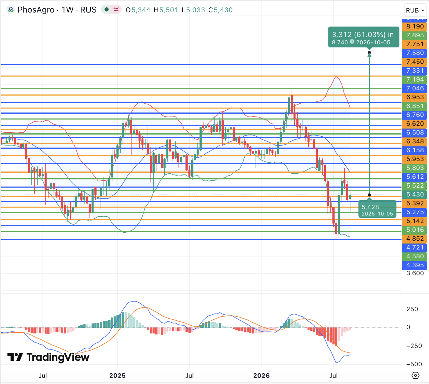429x384 pixels.
Task: Click the pink approximate-equal data icon
Action: coord(116,9)
